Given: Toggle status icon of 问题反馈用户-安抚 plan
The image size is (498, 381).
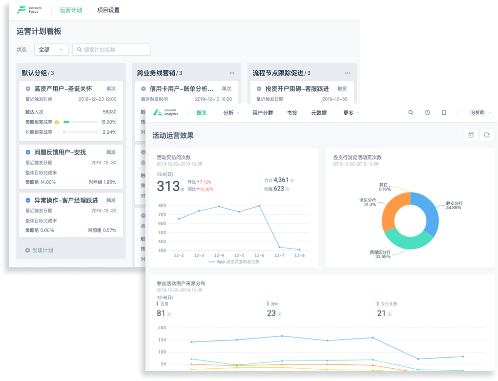Looking at the screenshot, I should coord(28,152).
